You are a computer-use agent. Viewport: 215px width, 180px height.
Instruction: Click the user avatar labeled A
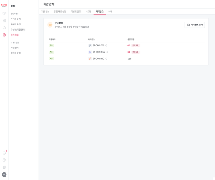click(4, 174)
